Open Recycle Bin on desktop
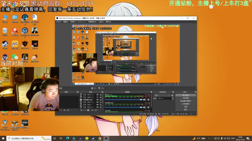This screenshot has width=252, height=141. click(5, 32)
